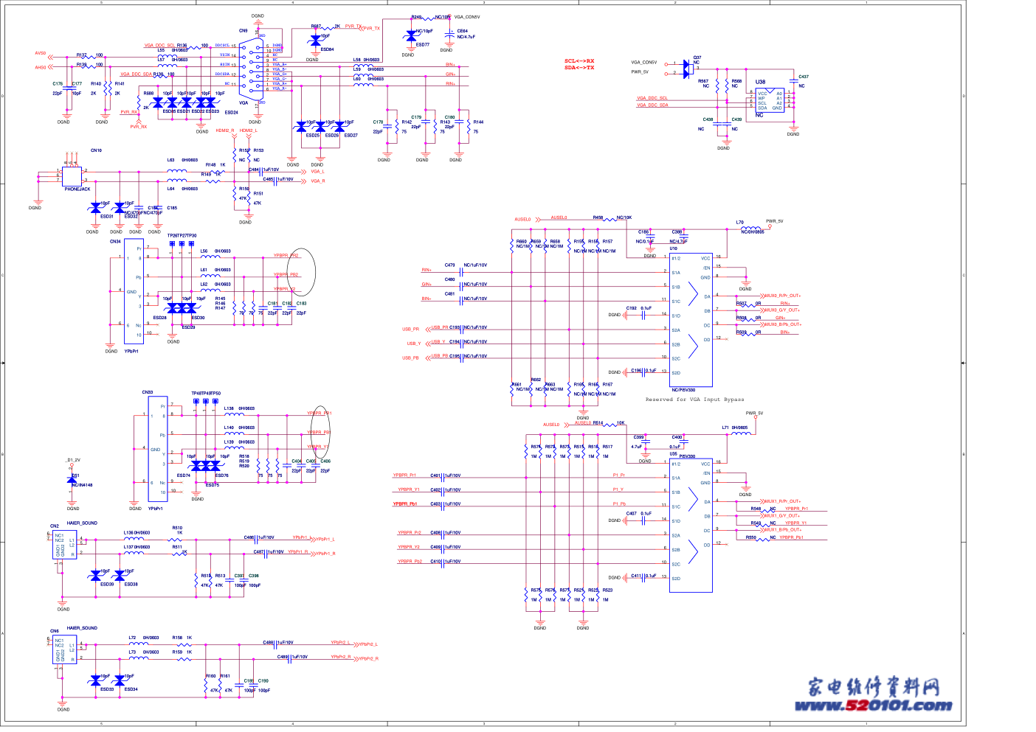The height and width of the screenshot is (732, 1036).
Task: Click the R688 resistor label
Action: click(x=148, y=94)
